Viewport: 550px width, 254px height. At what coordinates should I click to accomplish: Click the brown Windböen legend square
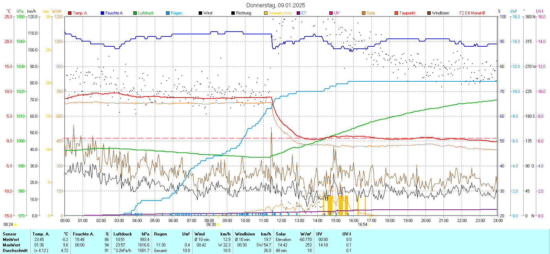click(429, 13)
